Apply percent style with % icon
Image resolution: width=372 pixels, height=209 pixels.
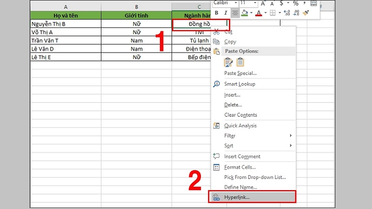(x=296, y=3)
